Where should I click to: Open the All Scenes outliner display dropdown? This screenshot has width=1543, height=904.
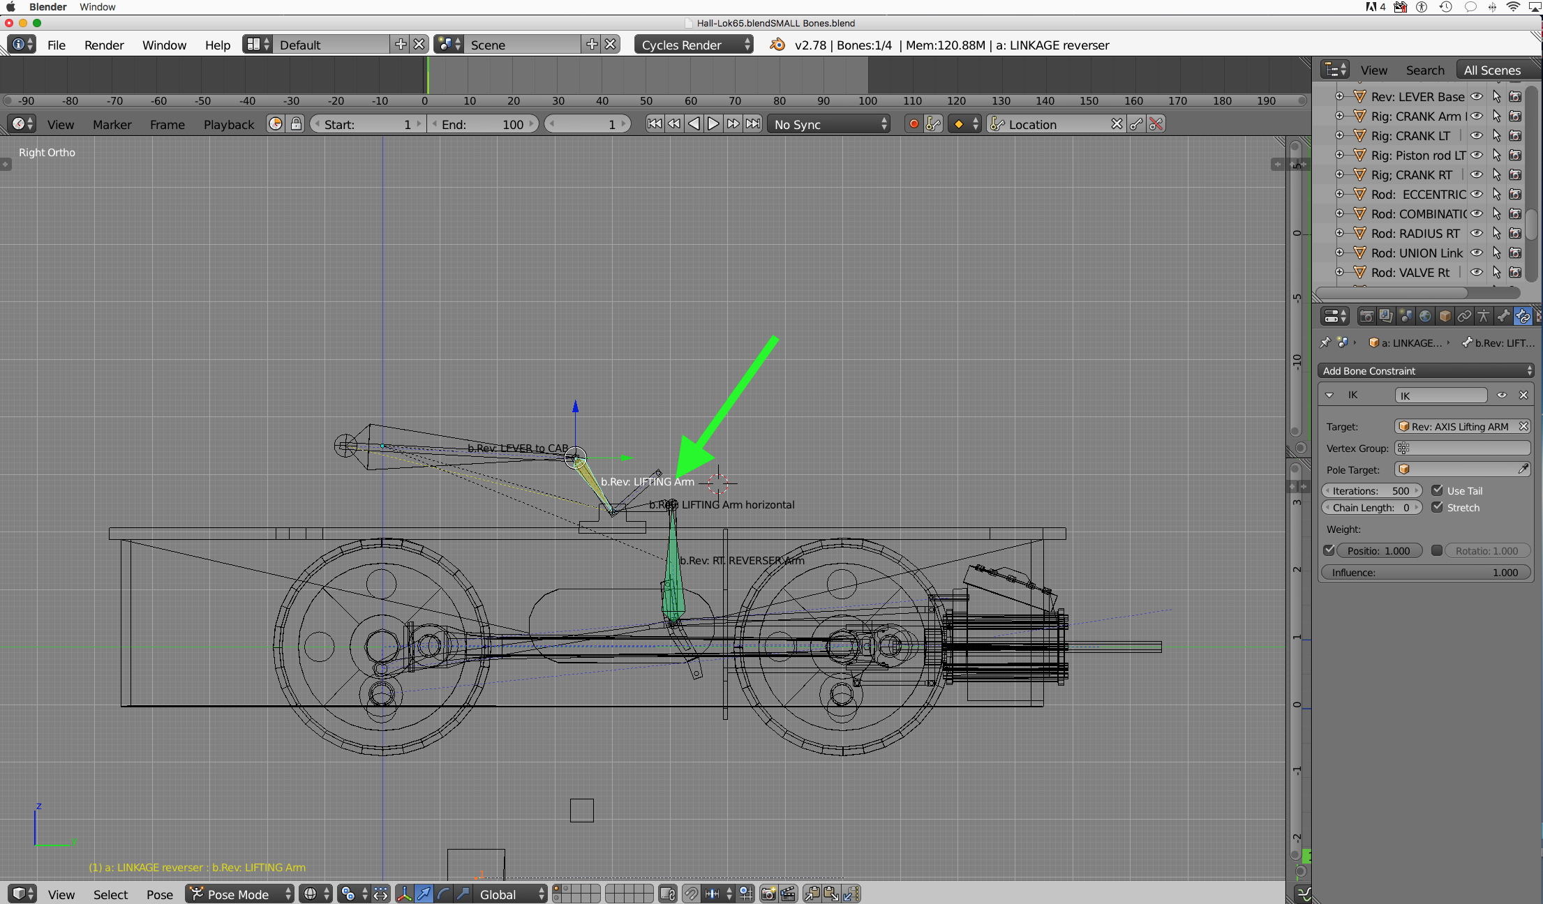pyautogui.click(x=1497, y=70)
